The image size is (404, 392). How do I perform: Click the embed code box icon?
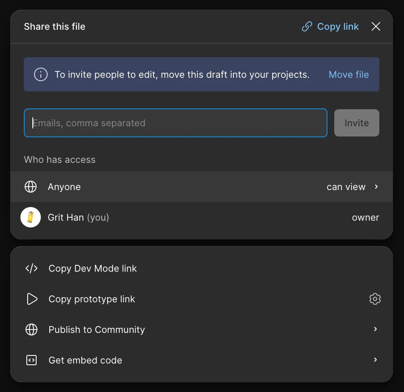[x=31, y=361]
